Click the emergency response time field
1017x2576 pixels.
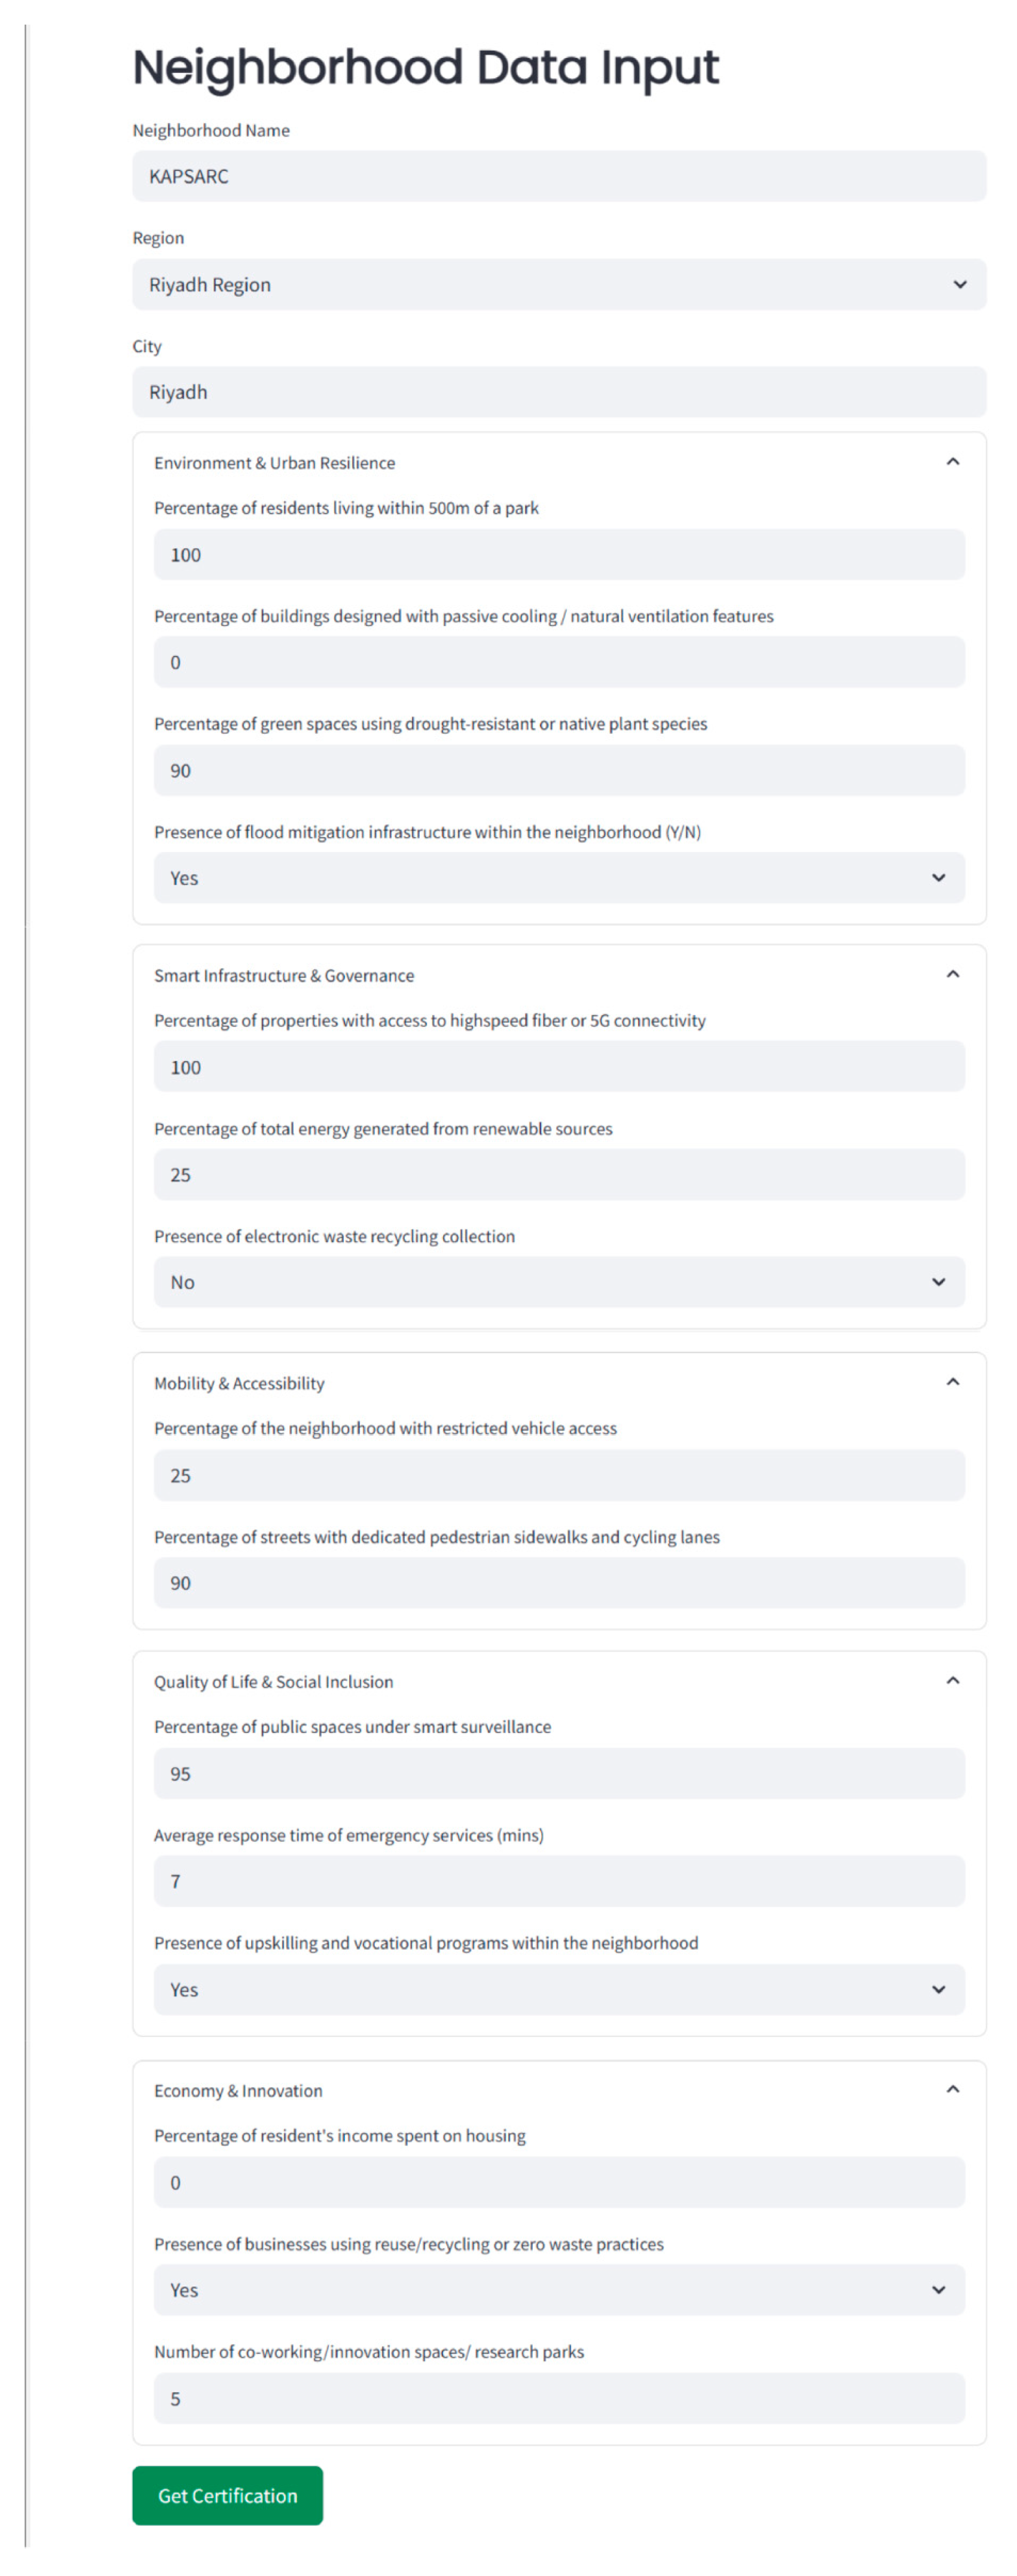(x=558, y=1881)
